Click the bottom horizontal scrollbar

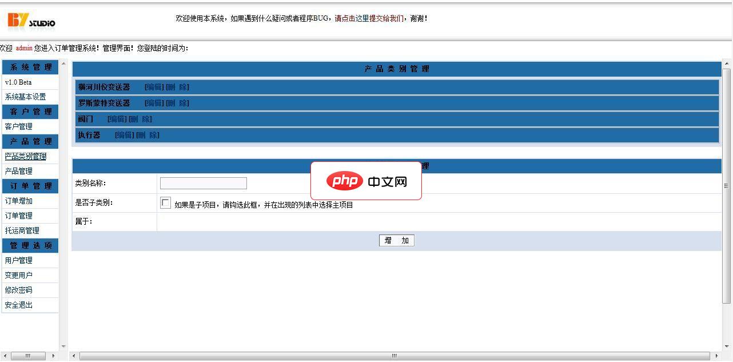click(394, 356)
